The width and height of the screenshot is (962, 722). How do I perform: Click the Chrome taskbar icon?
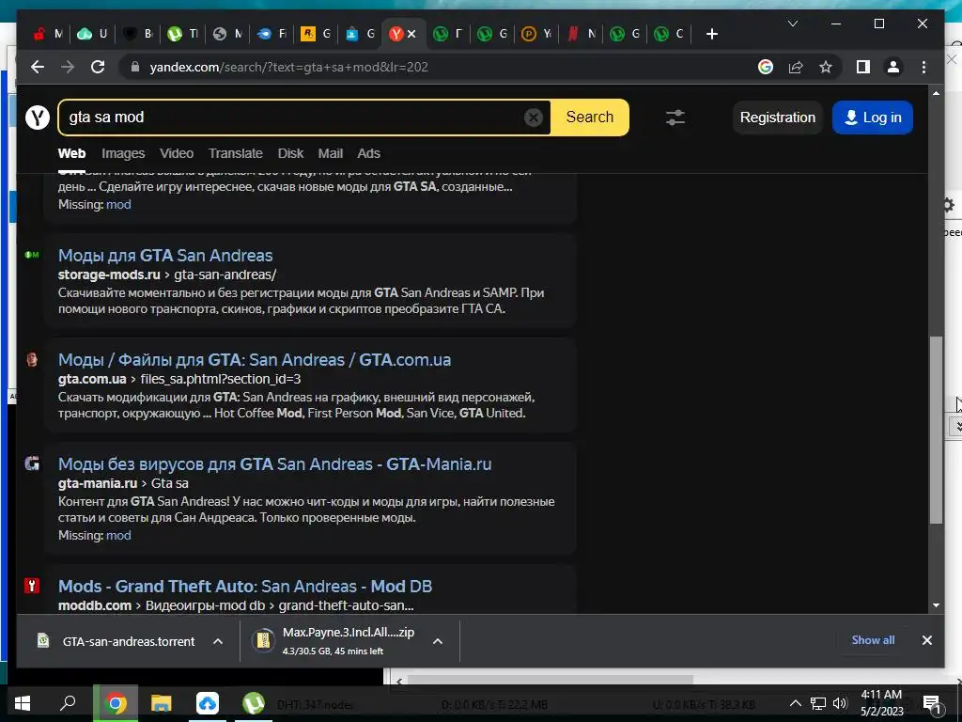point(115,703)
